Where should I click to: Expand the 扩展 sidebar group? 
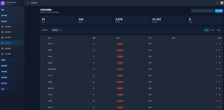point(12,89)
